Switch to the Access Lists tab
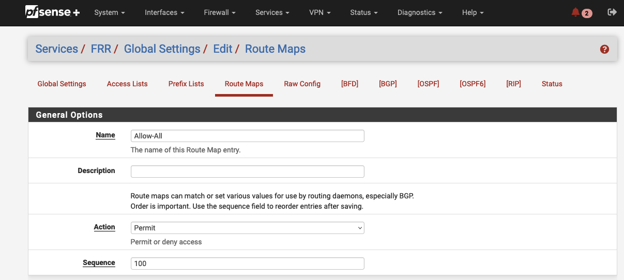 [127, 84]
